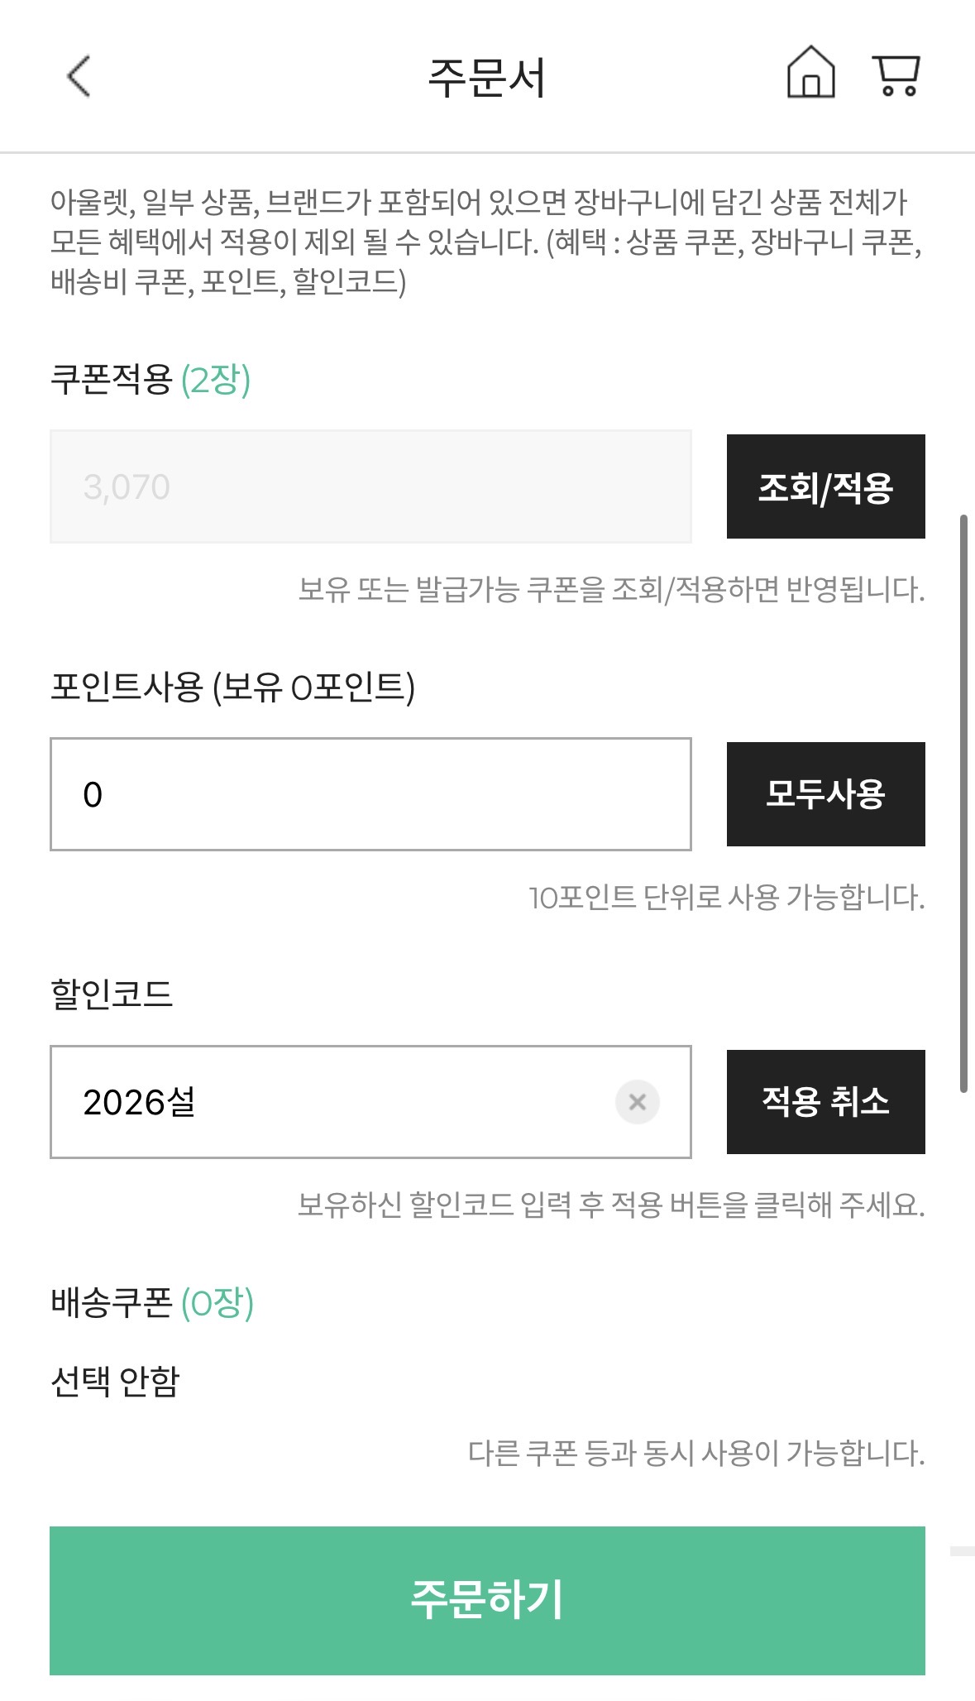The width and height of the screenshot is (975, 1701).
Task: Tap the 10포인트 단위 usage hint text
Action: (726, 898)
